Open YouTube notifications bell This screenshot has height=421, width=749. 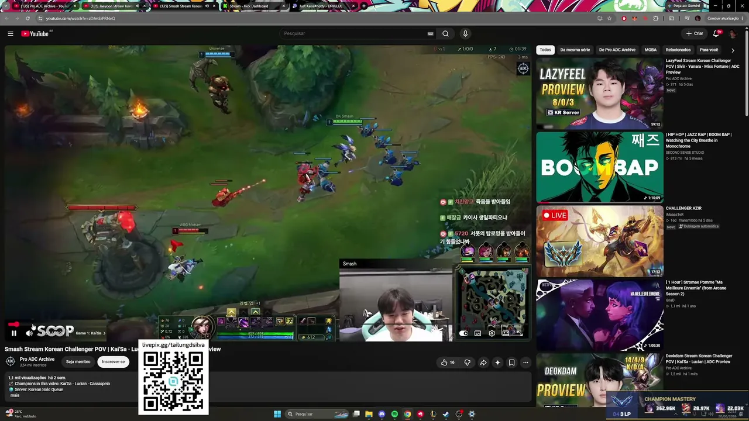point(716,34)
